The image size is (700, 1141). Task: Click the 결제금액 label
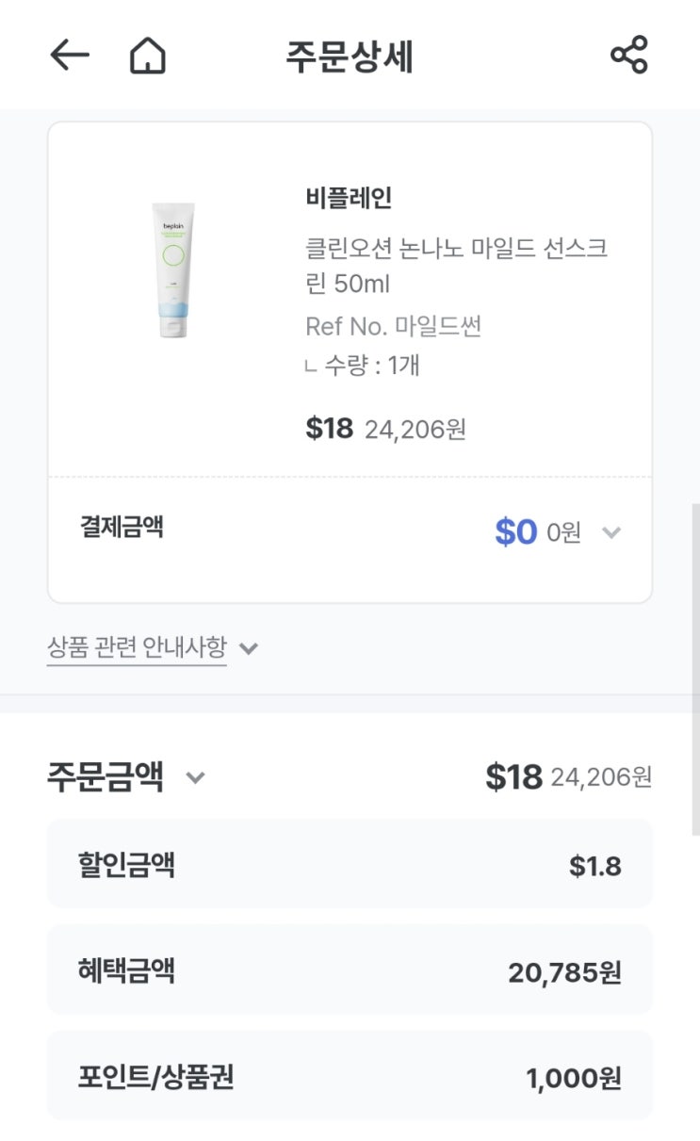(x=122, y=527)
